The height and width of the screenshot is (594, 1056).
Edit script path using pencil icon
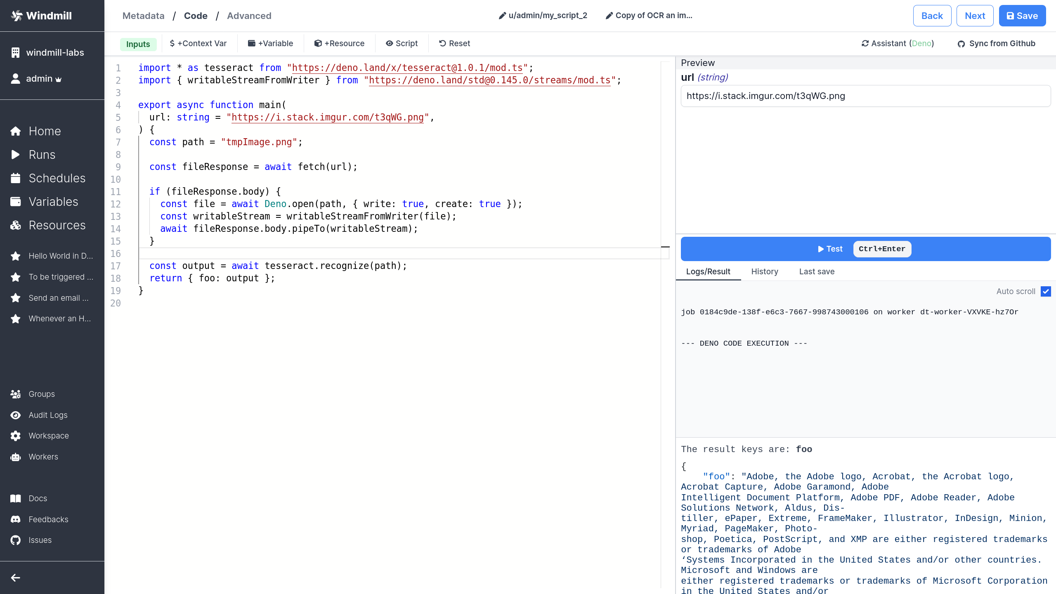coord(502,16)
